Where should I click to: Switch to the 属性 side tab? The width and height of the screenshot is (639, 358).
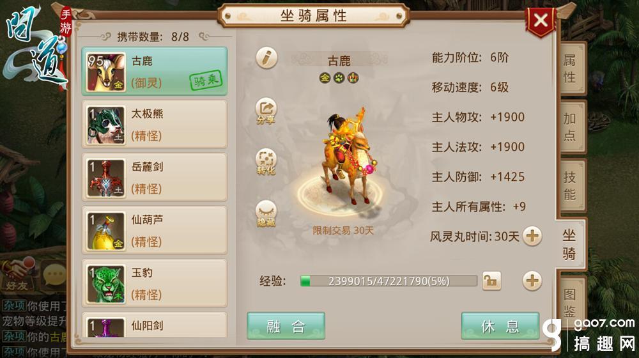click(x=572, y=68)
